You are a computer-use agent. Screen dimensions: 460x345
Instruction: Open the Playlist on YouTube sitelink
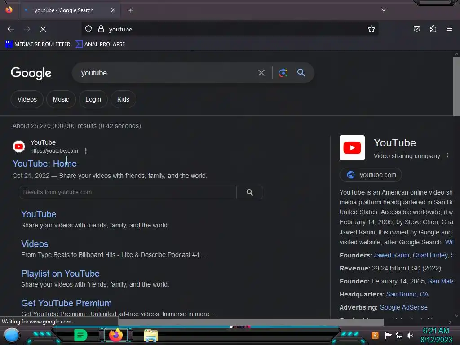point(61,274)
